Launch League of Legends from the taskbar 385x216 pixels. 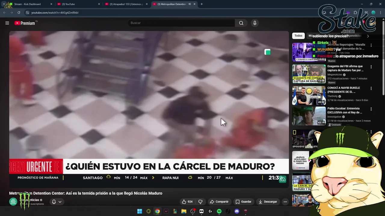pyautogui.click(x=175, y=211)
